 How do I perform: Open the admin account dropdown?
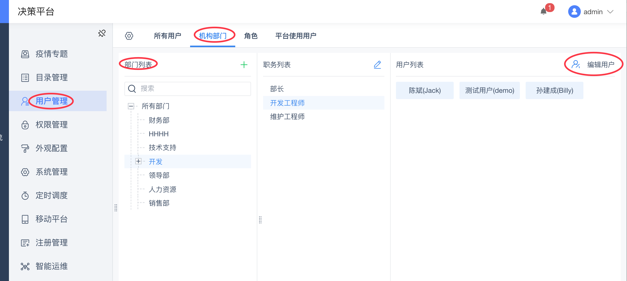591,12
